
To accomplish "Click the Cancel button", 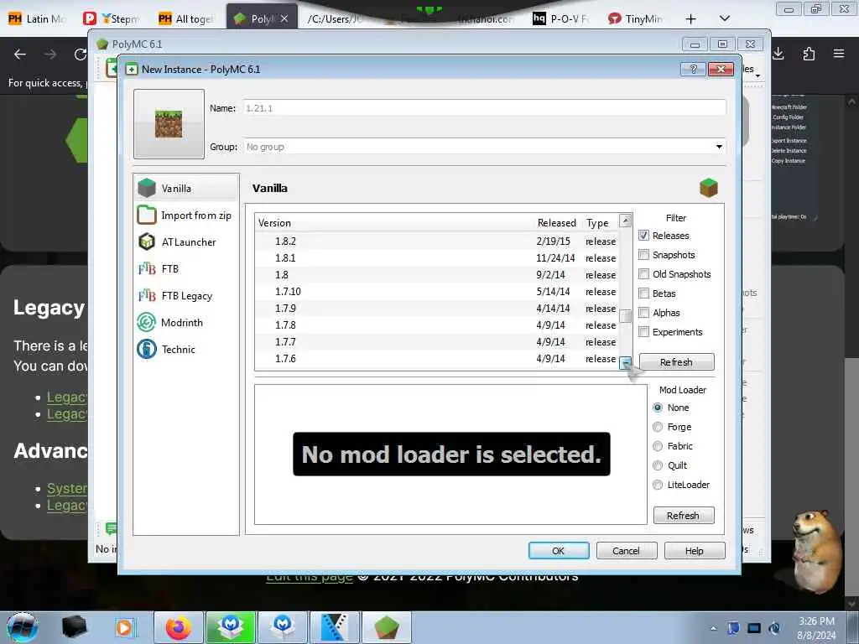I will click(x=626, y=551).
